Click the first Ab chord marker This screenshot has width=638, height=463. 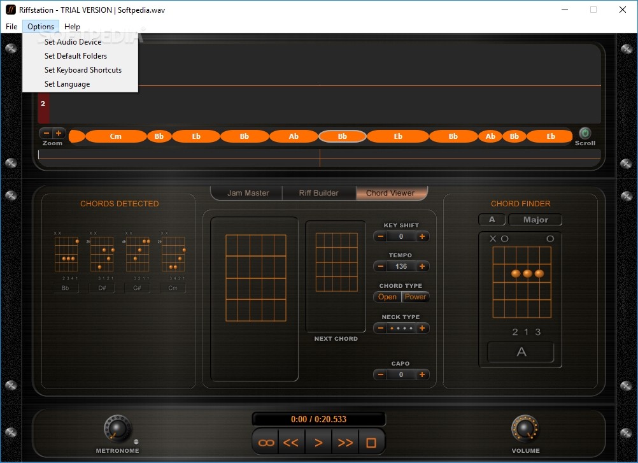(294, 136)
